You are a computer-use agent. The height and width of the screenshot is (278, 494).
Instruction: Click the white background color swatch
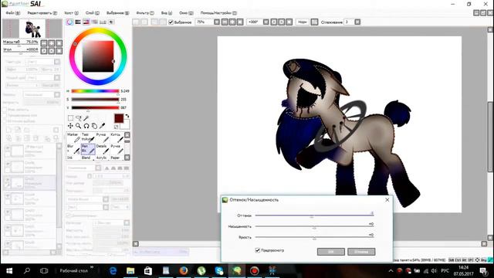point(125,125)
